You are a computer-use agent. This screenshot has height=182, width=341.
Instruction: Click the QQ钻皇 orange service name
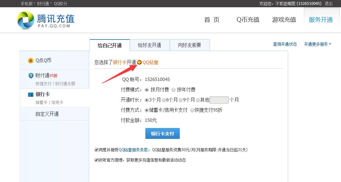(150, 63)
